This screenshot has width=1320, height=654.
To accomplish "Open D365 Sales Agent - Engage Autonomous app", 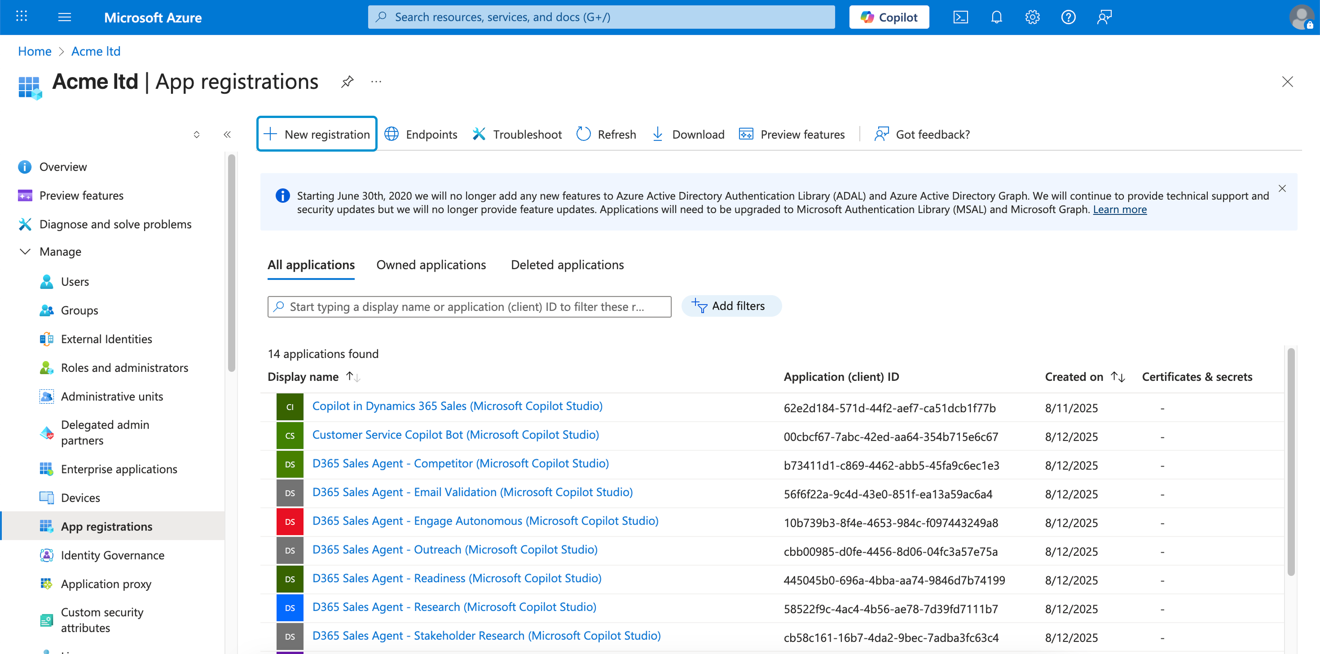I will click(x=485, y=521).
